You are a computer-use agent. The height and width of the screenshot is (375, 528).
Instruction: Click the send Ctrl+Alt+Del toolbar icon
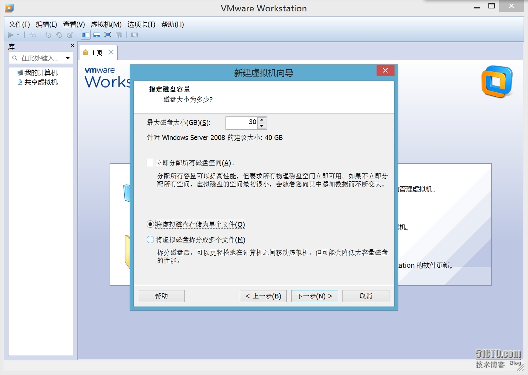pyautogui.click(x=33, y=35)
